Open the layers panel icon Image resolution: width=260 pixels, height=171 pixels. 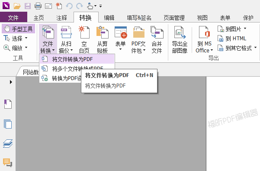(8, 143)
